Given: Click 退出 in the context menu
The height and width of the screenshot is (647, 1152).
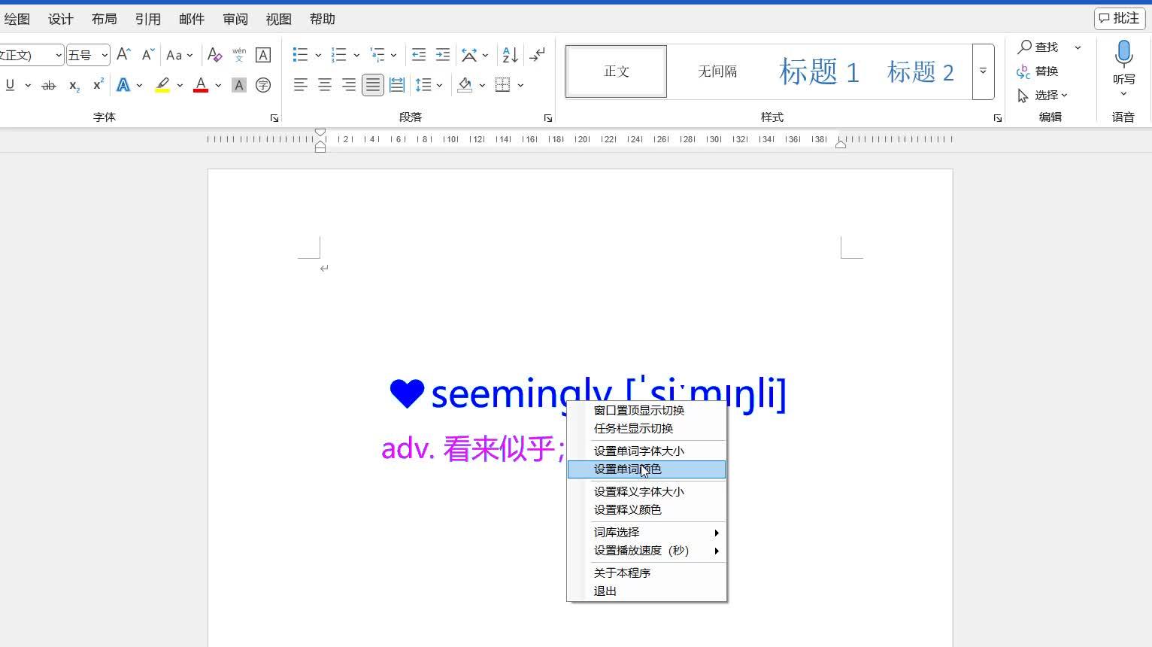Looking at the screenshot, I should pyautogui.click(x=647, y=591).
